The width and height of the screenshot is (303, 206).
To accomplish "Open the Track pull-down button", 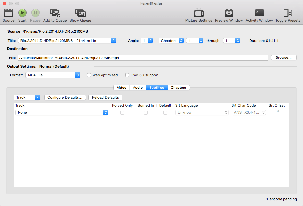I will point(27,97).
